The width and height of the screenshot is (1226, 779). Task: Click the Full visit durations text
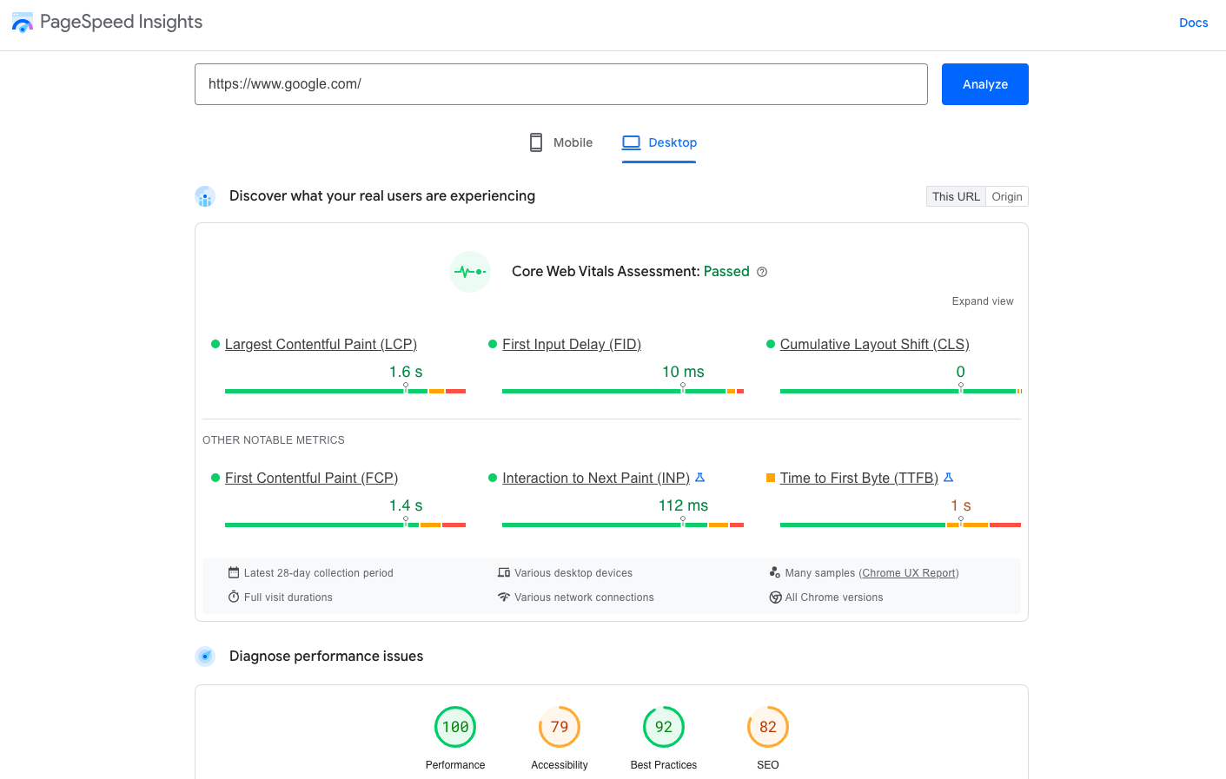pyautogui.click(x=288, y=597)
